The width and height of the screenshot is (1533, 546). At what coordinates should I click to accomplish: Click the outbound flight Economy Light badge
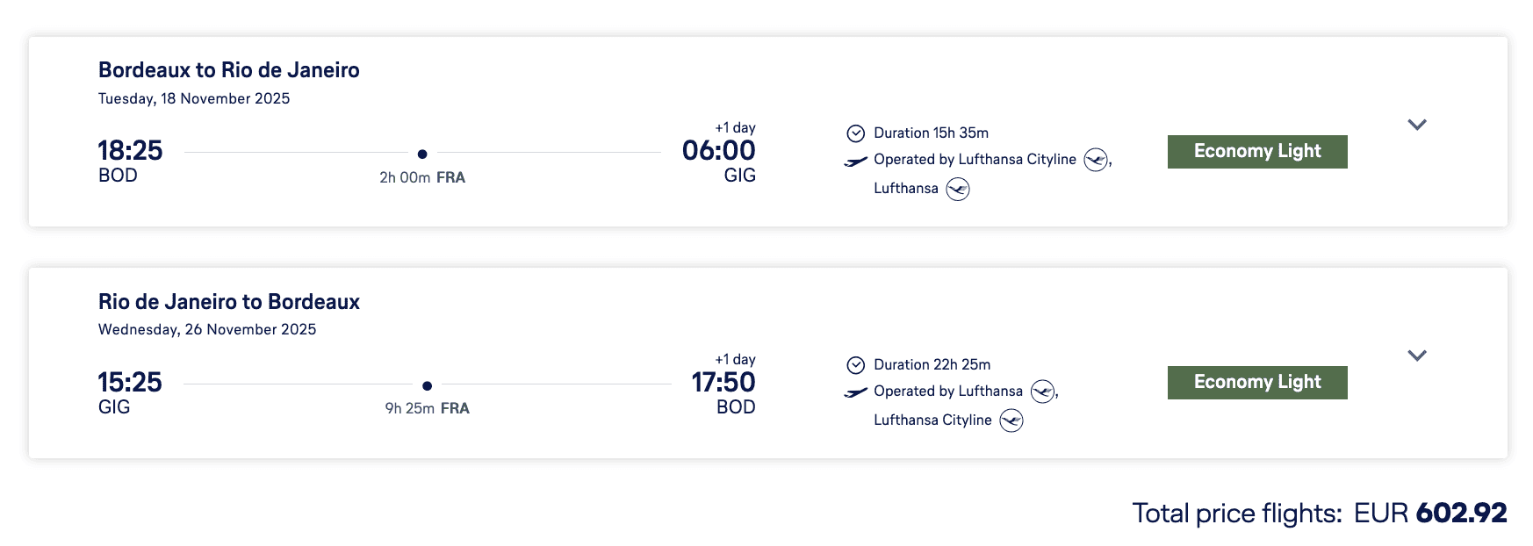coord(1256,151)
